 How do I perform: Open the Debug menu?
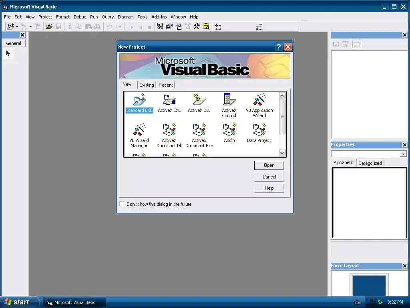[80, 17]
